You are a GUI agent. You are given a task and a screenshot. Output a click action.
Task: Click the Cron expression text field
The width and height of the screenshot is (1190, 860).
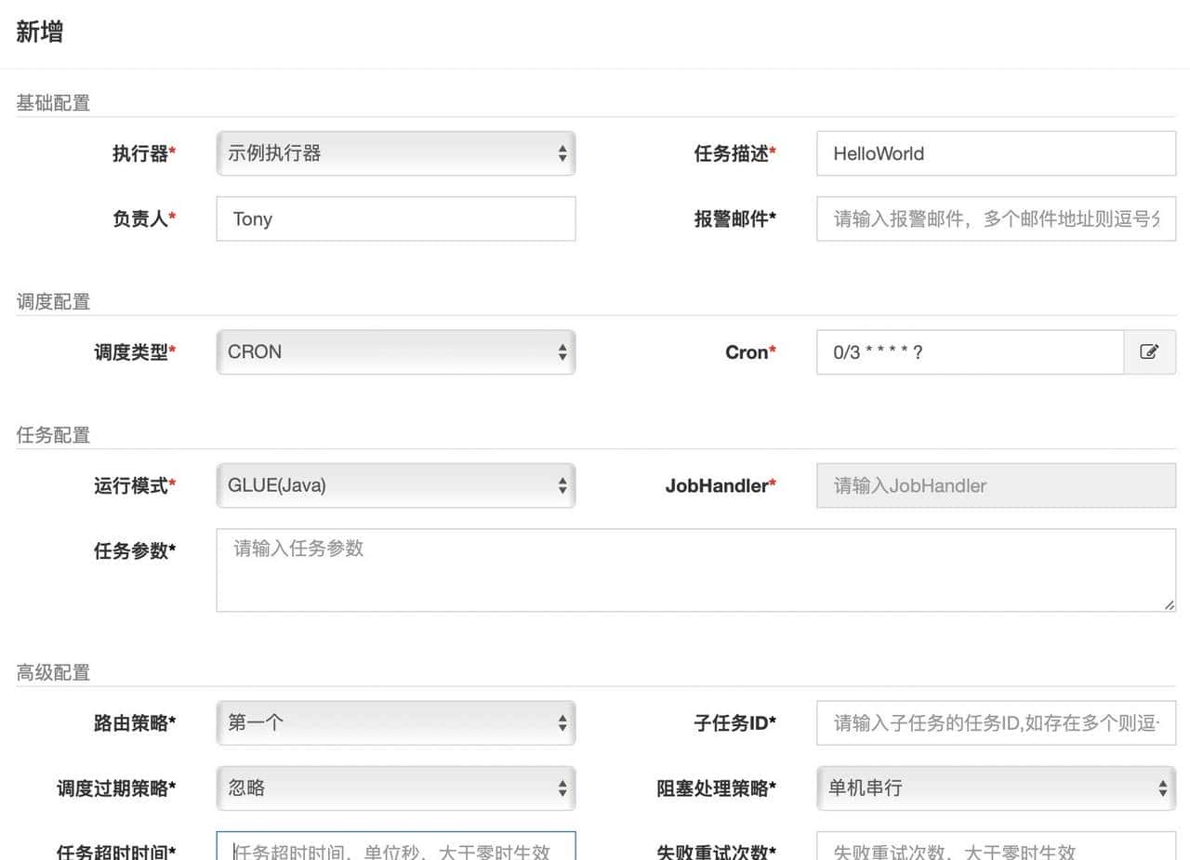[969, 352]
